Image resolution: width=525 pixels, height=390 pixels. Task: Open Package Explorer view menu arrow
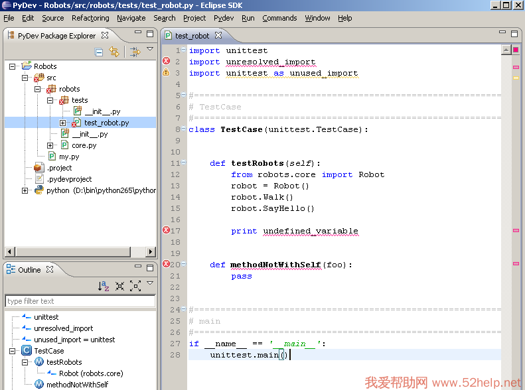point(150,49)
